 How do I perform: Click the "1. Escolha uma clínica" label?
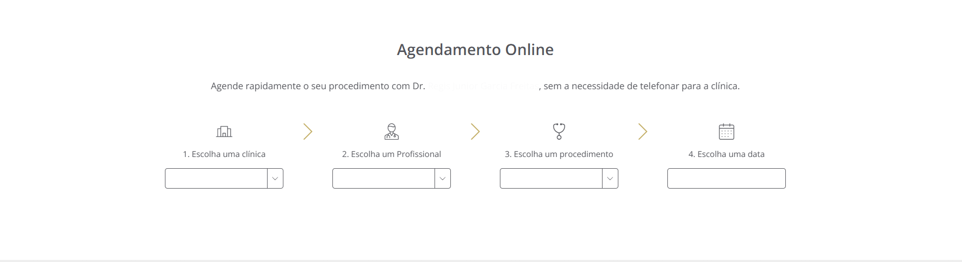coord(224,154)
